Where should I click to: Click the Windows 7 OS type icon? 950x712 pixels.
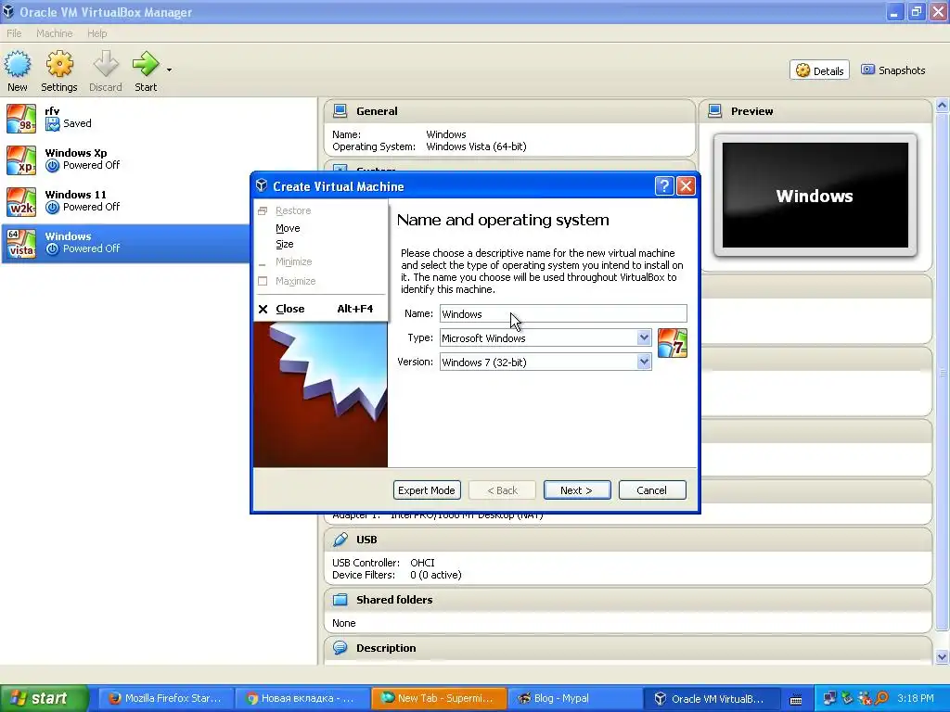pos(673,343)
